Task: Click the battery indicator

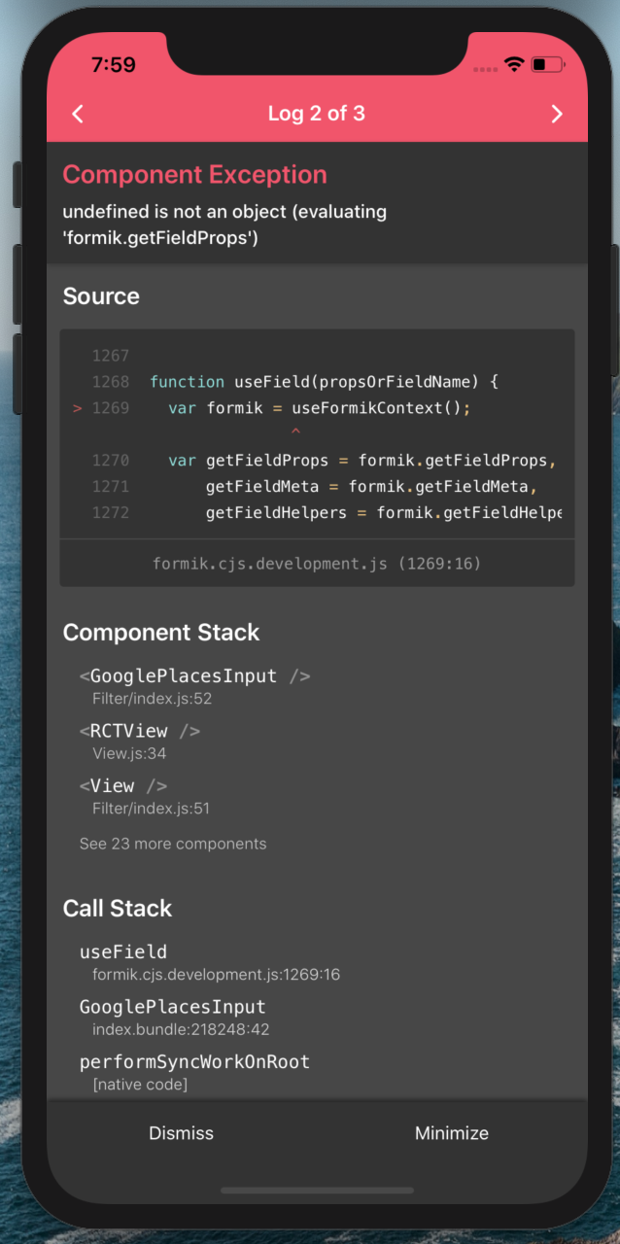Action: point(544,63)
